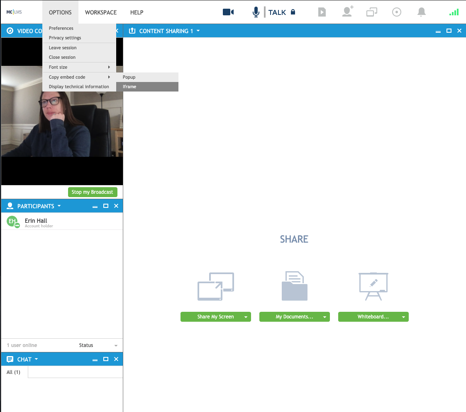Screen dimensions: 466x412
Task: Check the connection signal strength bars
Action: (x=454, y=12)
